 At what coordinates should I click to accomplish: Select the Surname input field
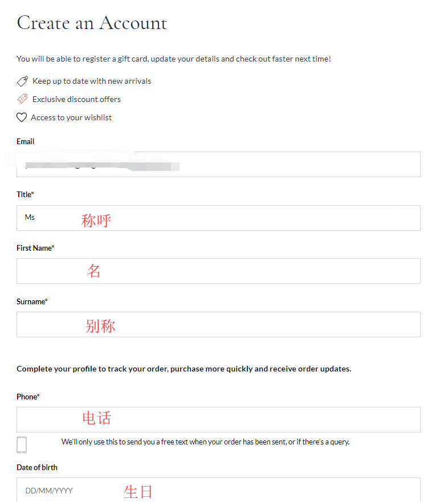pyautogui.click(x=218, y=324)
